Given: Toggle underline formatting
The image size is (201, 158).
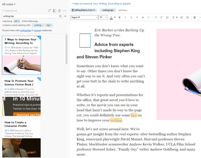Looking at the screenshot, I should click(131, 17).
